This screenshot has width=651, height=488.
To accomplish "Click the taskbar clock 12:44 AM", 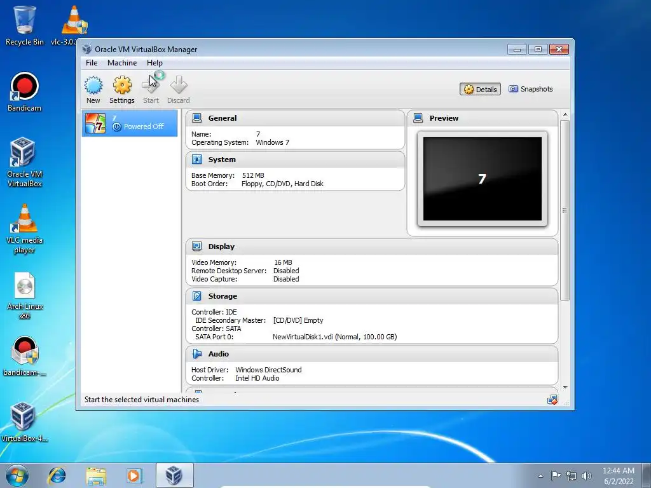I will pos(618,471).
